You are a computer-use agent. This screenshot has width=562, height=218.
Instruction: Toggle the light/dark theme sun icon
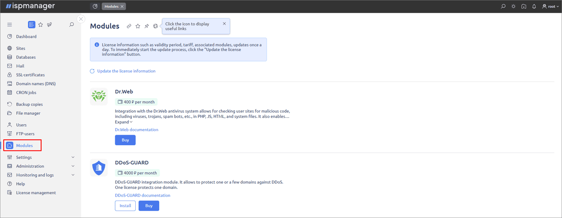coord(514,7)
